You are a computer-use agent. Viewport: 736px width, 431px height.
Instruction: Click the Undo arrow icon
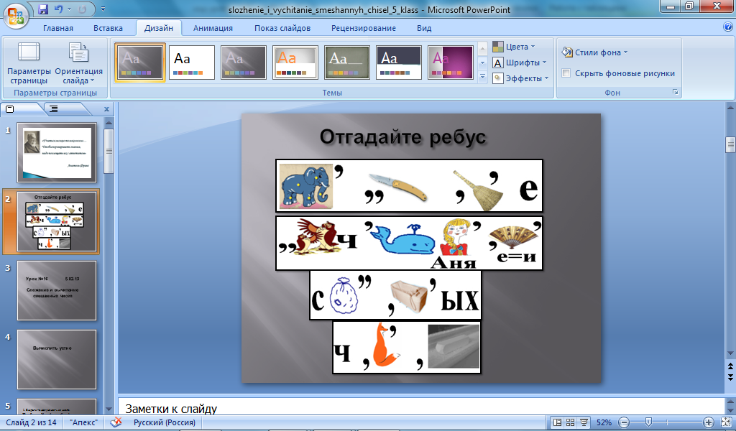(58, 9)
